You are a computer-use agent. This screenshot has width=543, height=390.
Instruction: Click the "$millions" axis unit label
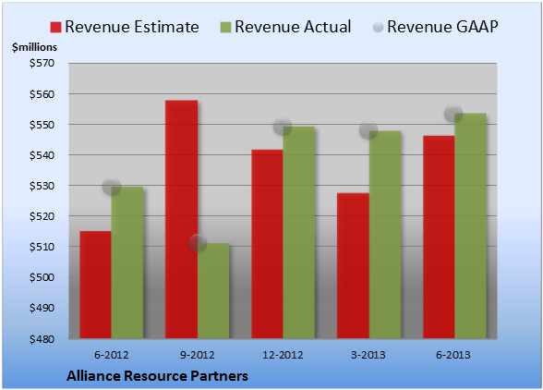(x=35, y=47)
